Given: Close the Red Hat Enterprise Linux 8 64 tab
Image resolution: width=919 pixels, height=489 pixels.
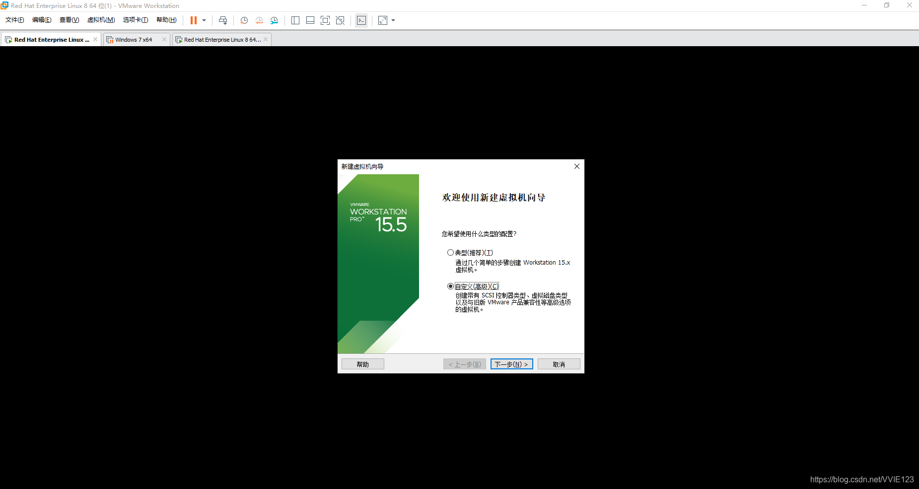Looking at the screenshot, I should coord(266,39).
